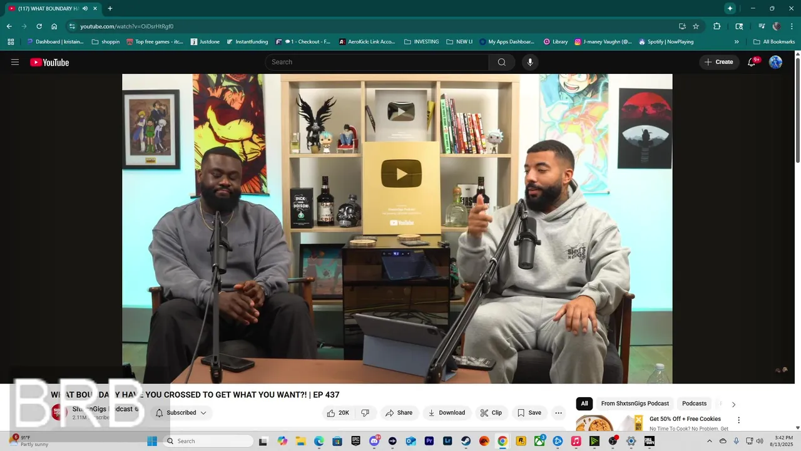Open Steam from the taskbar

[466, 441]
